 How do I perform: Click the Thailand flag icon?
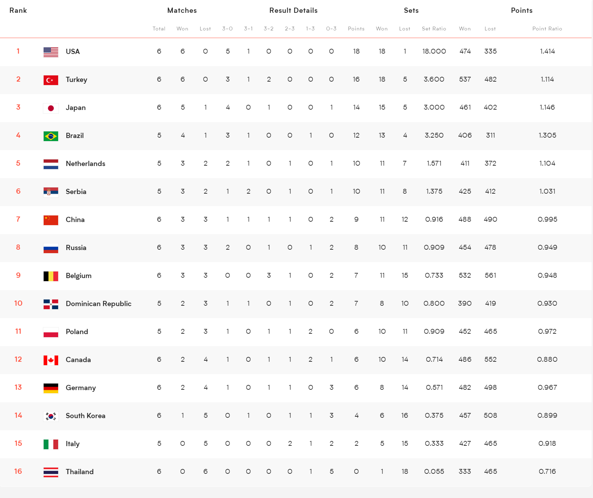coord(51,472)
